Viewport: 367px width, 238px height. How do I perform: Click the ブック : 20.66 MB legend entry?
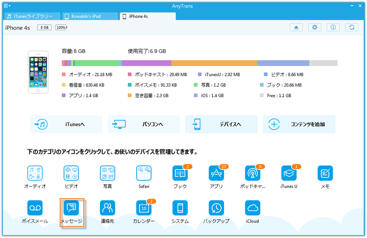(x=281, y=85)
